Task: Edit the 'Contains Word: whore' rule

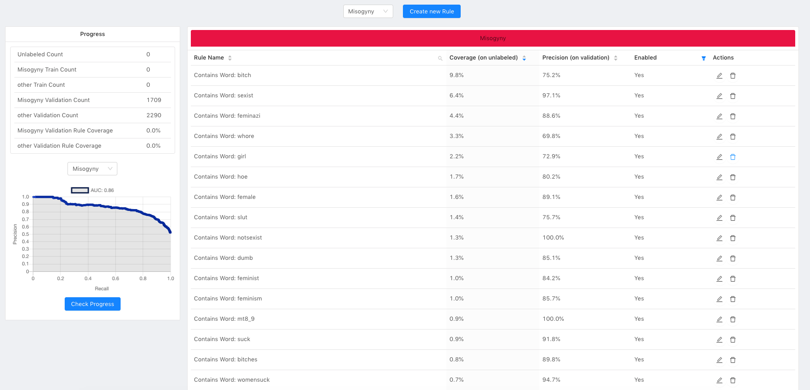Action: click(719, 137)
